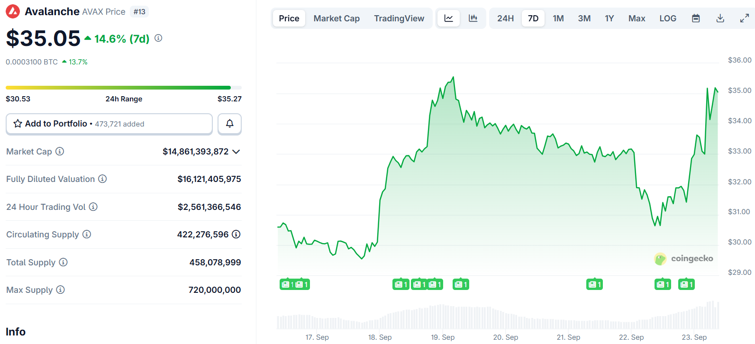This screenshot has height=344, width=755.
Task: Expand Market Cap dropdown chevron
Action: click(236, 152)
